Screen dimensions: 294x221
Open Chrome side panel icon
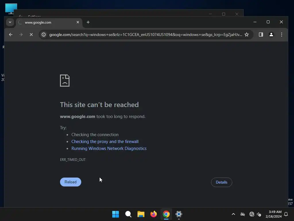point(261,35)
